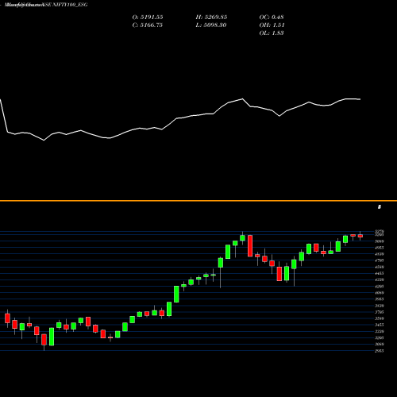The width and height of the screenshot is (397, 397).
Task: Click the OC: 0.48 reading
Action: pos(272,17)
